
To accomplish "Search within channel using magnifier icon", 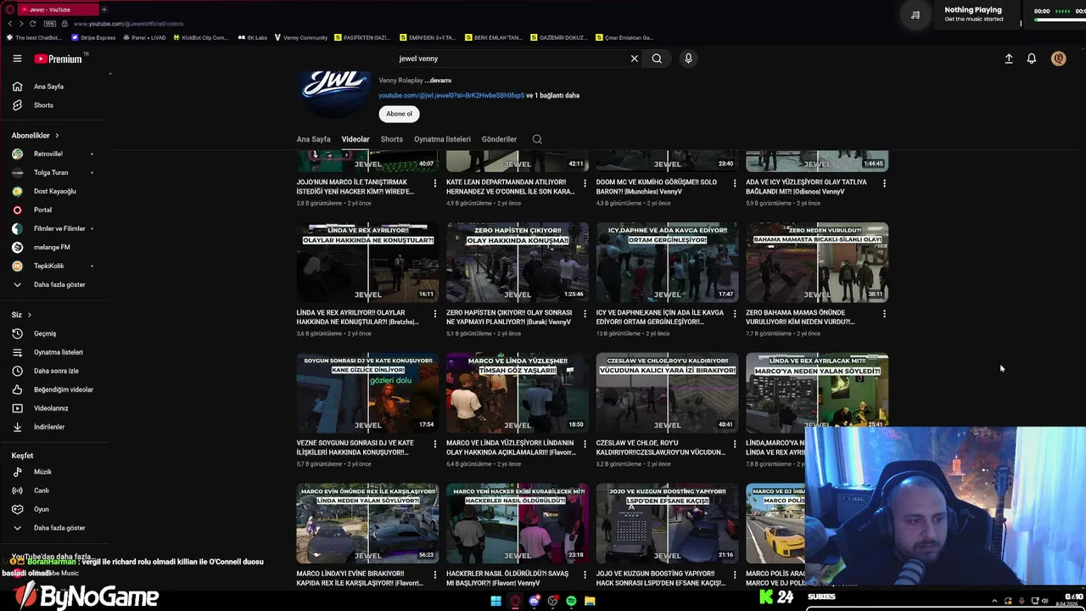I will pos(537,139).
